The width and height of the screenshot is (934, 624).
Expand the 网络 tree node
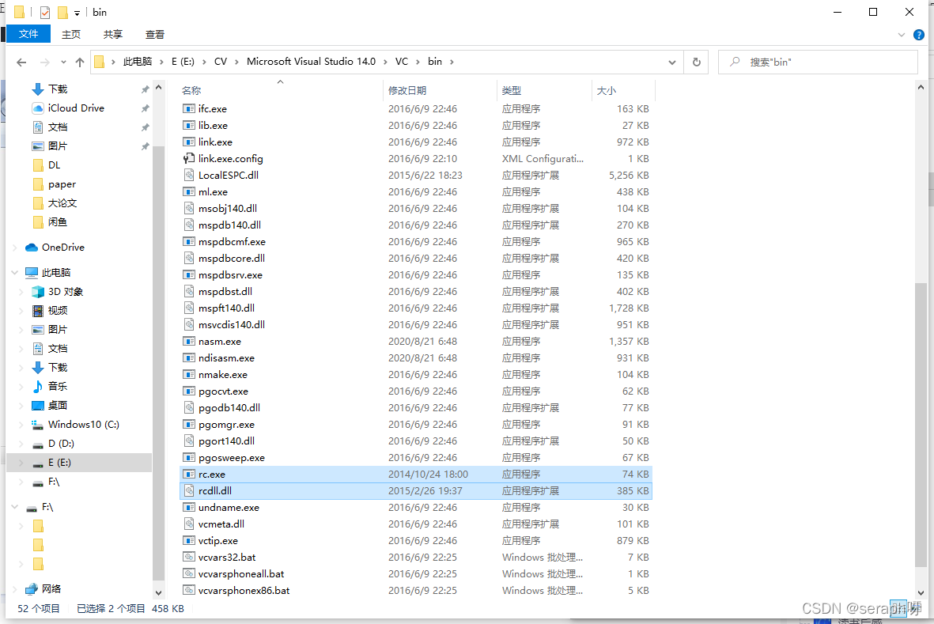[15, 589]
